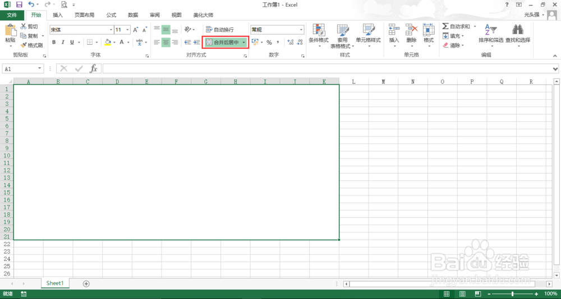Image resolution: width=561 pixels, height=299 pixels.
Task: Add a new sheet with plus icon
Action: coord(86,284)
